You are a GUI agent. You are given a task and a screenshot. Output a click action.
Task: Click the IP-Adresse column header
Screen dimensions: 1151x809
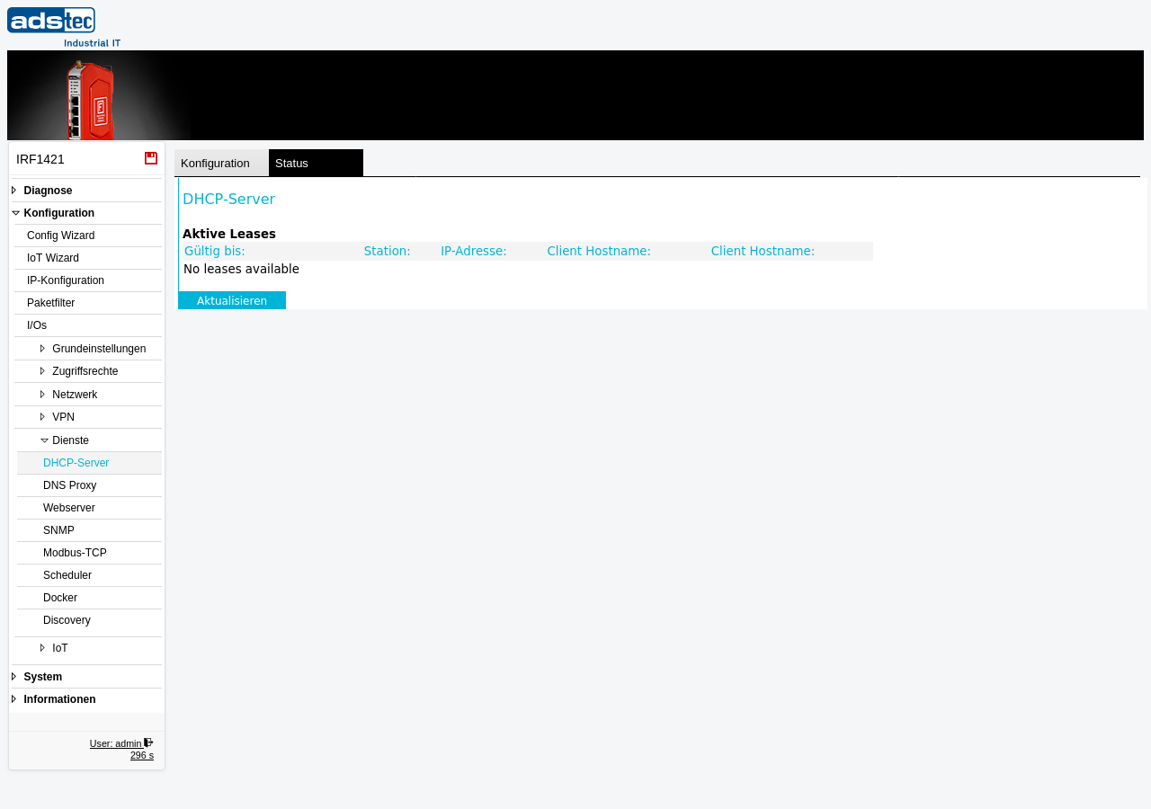click(474, 251)
